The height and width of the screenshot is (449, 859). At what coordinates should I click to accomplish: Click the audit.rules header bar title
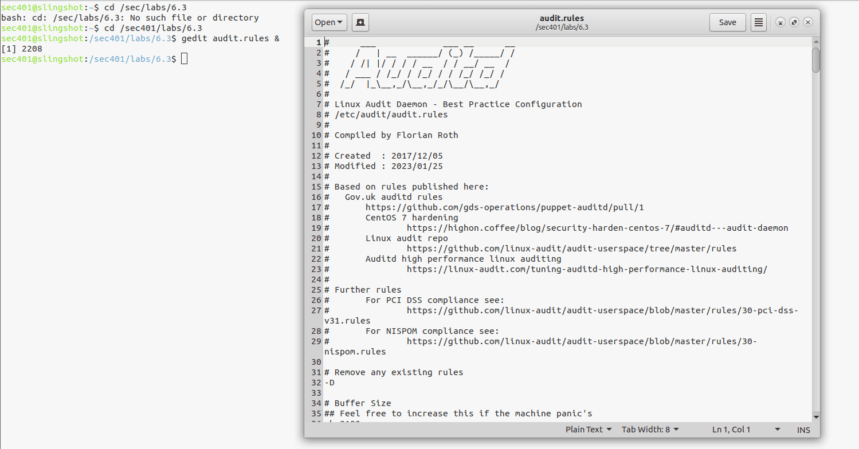point(562,18)
